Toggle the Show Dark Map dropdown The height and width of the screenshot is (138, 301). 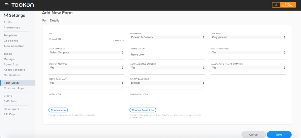86,83
